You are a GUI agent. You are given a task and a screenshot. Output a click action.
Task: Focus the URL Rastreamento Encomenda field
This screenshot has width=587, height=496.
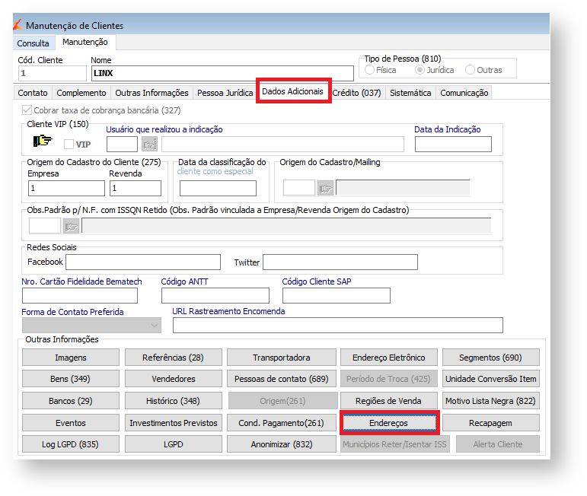point(337,326)
